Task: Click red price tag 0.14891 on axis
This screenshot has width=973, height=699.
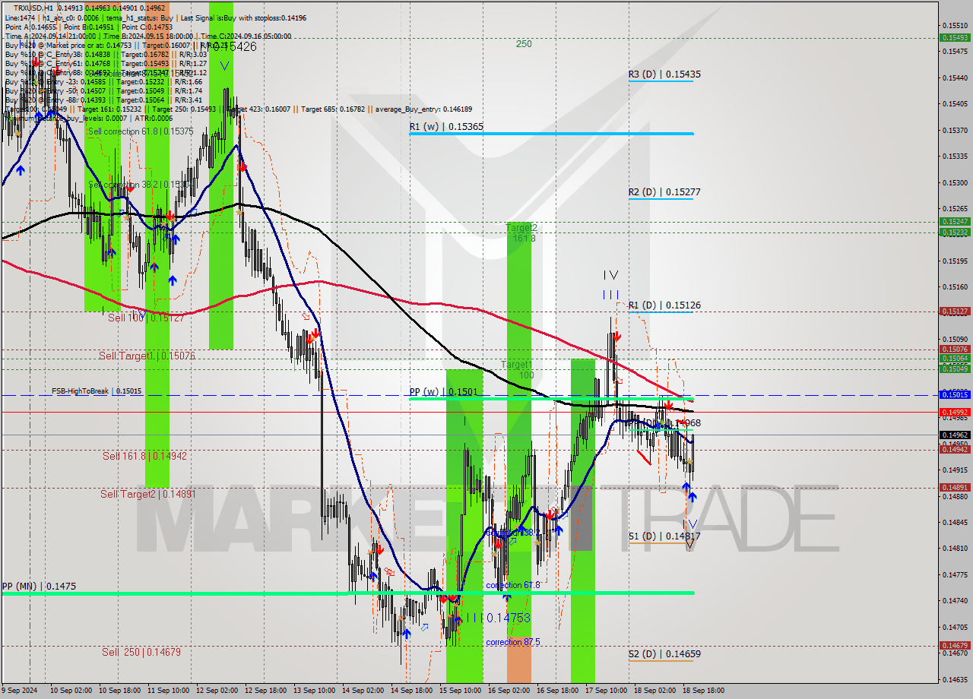Action: [955, 488]
